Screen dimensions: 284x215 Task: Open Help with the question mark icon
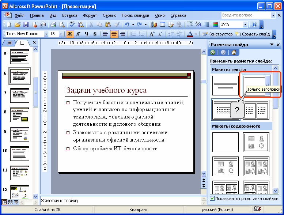click(254, 24)
